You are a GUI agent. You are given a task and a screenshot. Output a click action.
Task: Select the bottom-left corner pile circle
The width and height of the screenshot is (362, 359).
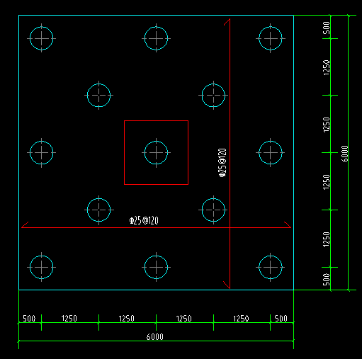click(42, 267)
